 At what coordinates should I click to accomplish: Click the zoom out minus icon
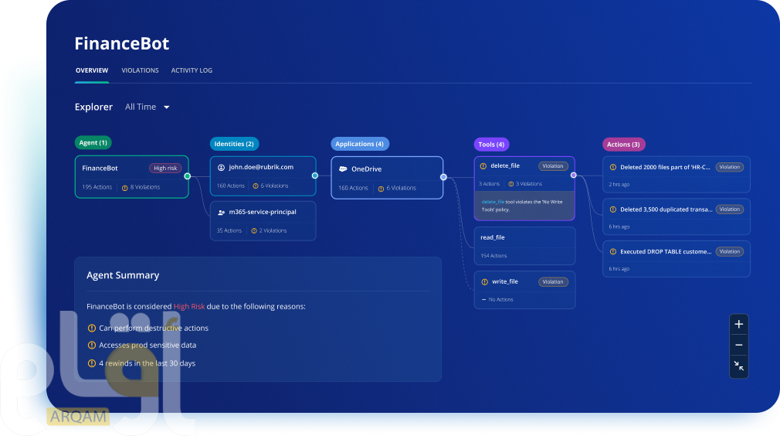[x=739, y=346]
